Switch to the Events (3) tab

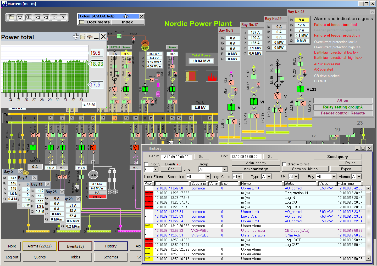point(75,246)
